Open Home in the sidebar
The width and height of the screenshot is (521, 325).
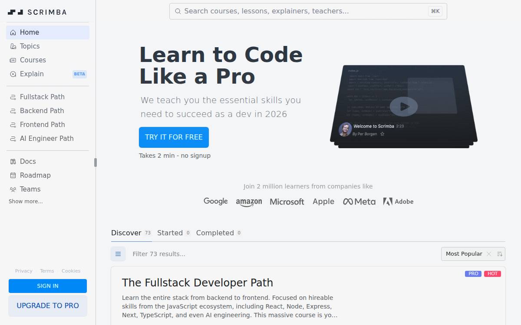(48, 32)
